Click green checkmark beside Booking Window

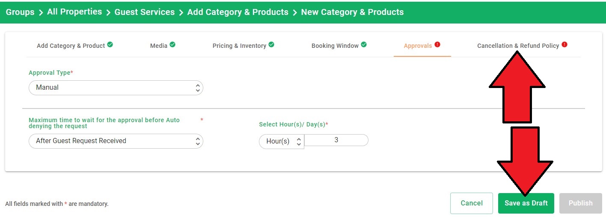tap(364, 44)
